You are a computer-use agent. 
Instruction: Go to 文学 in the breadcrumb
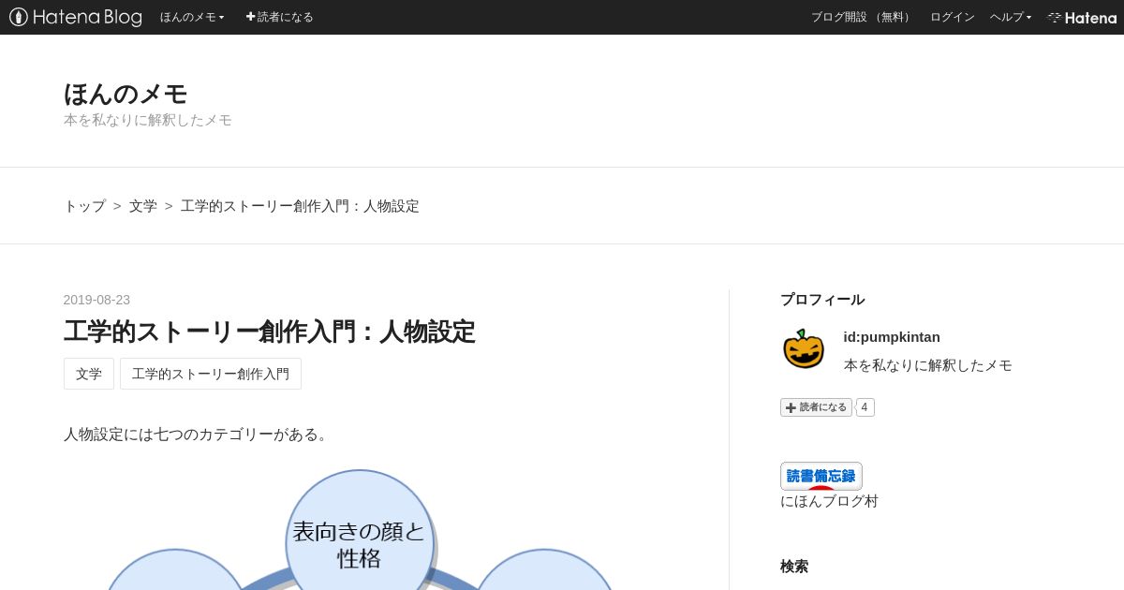pos(142,206)
